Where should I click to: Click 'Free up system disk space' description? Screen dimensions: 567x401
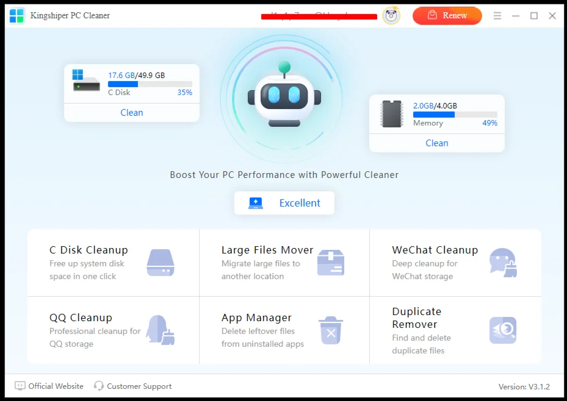pos(87,270)
